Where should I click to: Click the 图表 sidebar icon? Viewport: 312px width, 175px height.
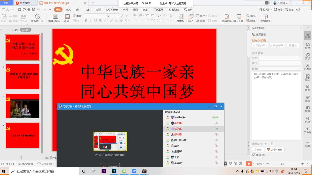[x=307, y=88]
